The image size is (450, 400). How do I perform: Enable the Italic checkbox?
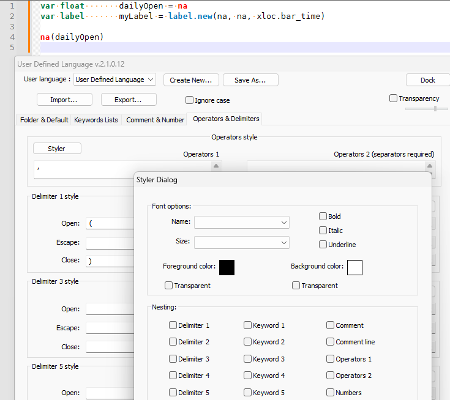pyautogui.click(x=323, y=230)
